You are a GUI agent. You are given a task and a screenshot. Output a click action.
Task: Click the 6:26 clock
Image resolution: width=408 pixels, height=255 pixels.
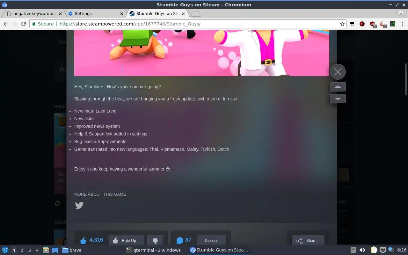(402, 250)
